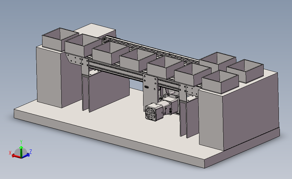The image size is (292, 179).
Task: Select the X label of the orientation triad
Action: pyautogui.click(x=10, y=153)
